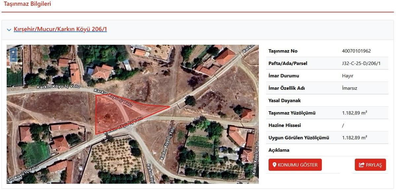Screen dimensions: 396x191
Task: Click the location pin icon in Konumu Göster
Action: (274, 165)
